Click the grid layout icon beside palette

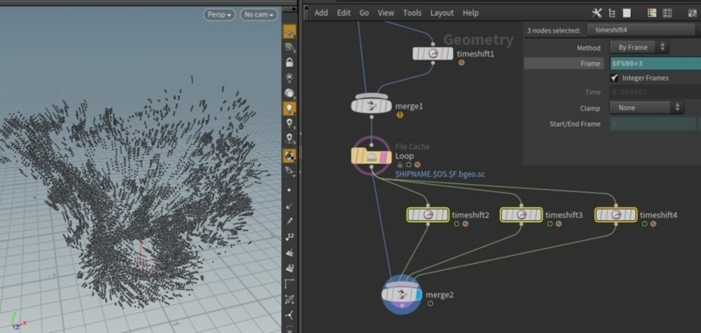pos(667,13)
